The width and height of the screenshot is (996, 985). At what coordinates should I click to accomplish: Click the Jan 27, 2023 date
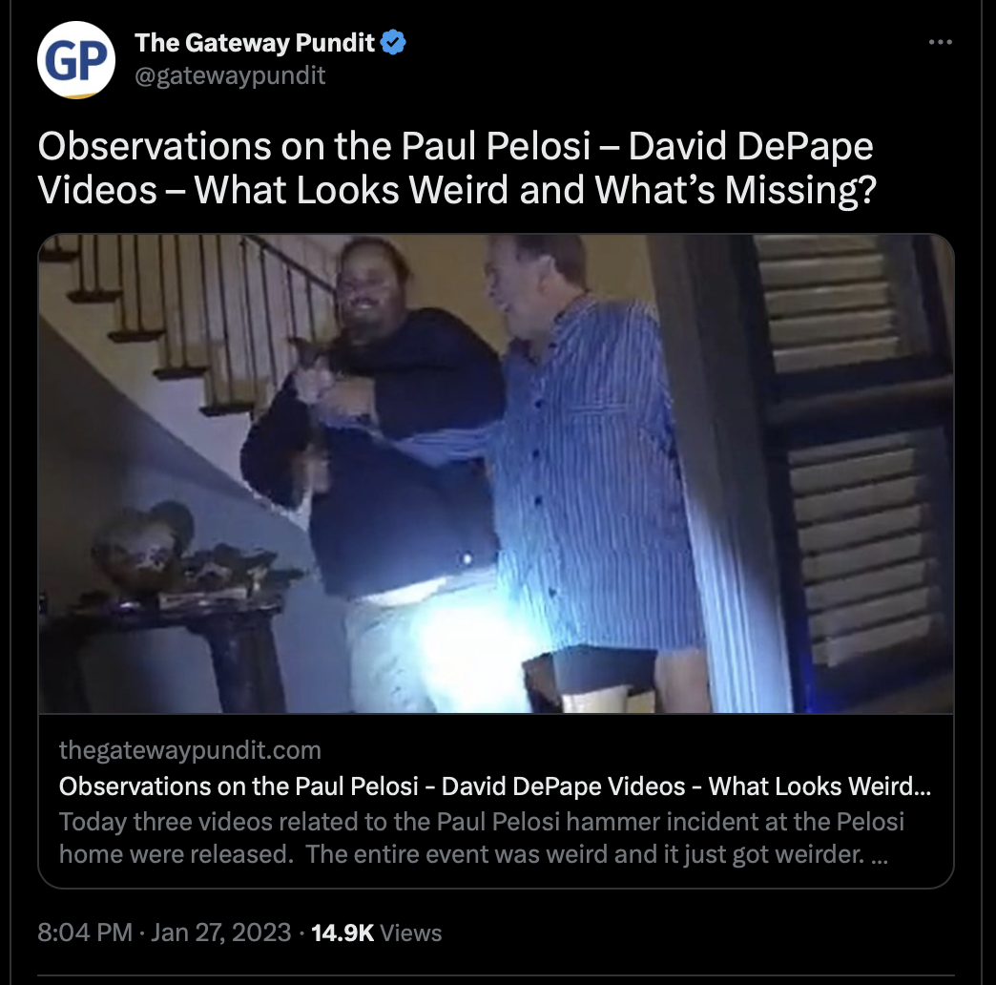coord(220,933)
